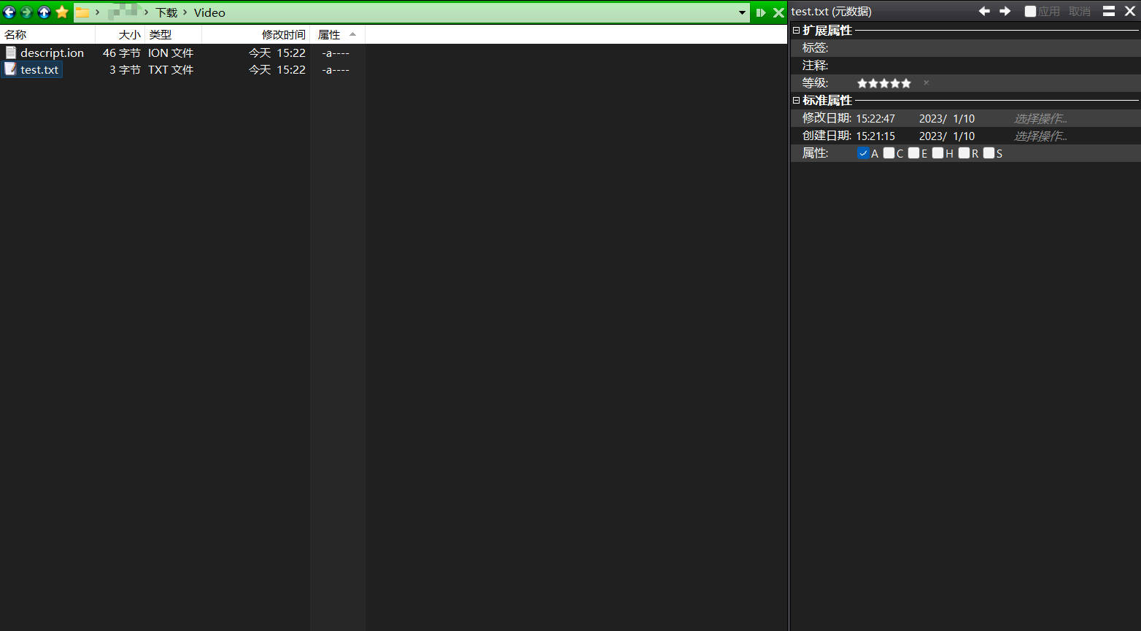The image size is (1141, 631).
Task: Open the Favorites star menu
Action: 62,12
